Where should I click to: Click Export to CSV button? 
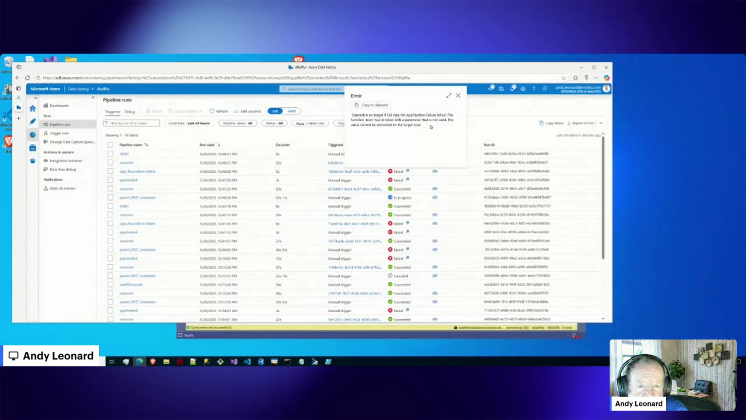580,123
